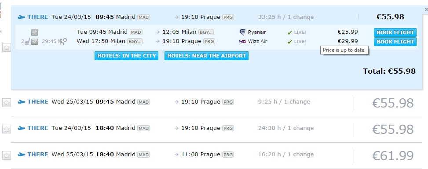Expand the 24:30 h Tue 18:40 flight row
Image resolution: width=428 pixels, height=169 pixels.
tap(216, 129)
